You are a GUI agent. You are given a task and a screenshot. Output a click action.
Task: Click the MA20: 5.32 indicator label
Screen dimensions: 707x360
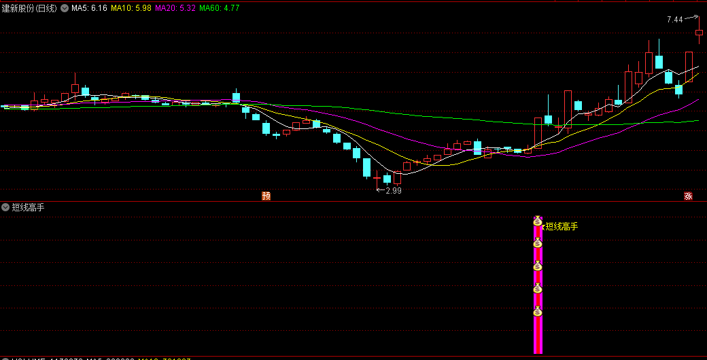tap(175, 8)
